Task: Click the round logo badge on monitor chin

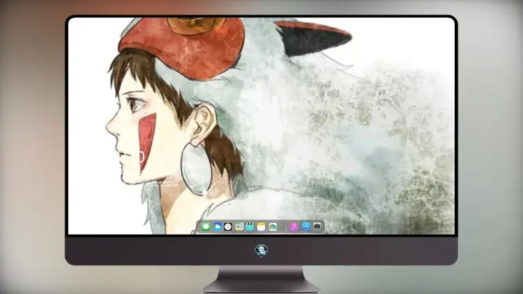Action: point(261,250)
